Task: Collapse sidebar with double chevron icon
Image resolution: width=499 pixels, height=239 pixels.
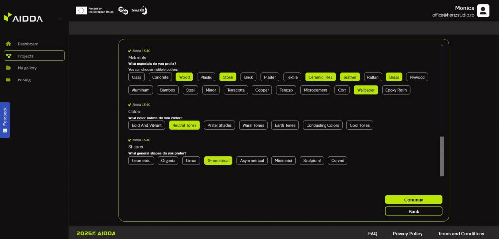Action: pyautogui.click(x=59, y=18)
